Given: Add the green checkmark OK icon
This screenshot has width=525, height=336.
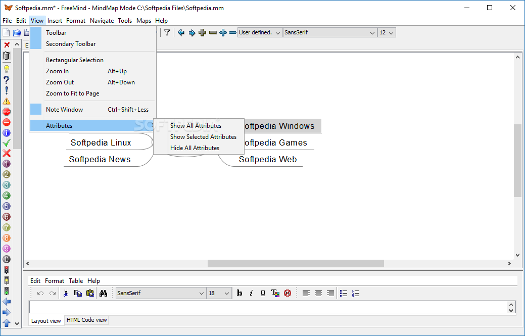Looking at the screenshot, I should click(7, 143).
